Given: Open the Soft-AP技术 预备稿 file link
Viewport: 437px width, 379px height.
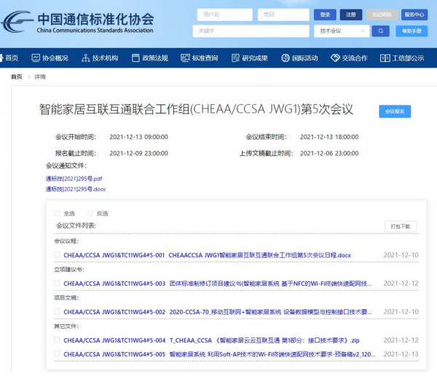Looking at the screenshot, I should [x=219, y=354].
